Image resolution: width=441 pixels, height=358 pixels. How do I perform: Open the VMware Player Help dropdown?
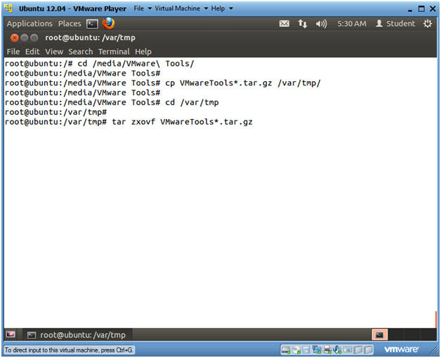pos(222,8)
